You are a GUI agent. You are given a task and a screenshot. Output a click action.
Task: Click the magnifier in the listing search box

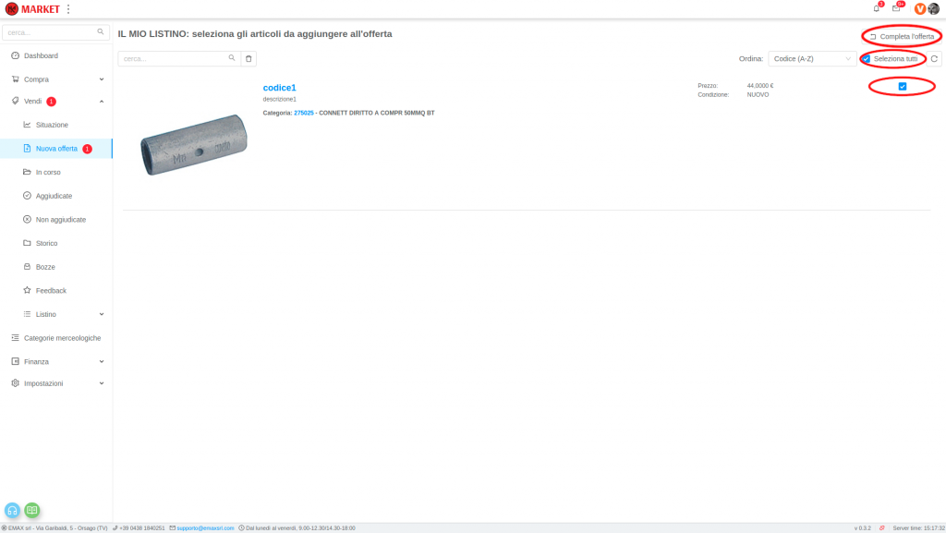click(232, 58)
